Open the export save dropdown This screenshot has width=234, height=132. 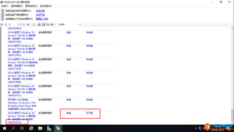pyautogui.click(x=52, y=24)
